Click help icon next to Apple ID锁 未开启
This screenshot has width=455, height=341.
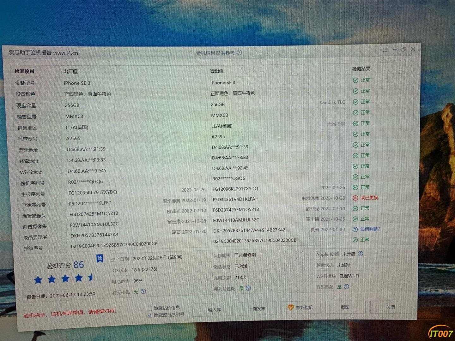point(361,254)
